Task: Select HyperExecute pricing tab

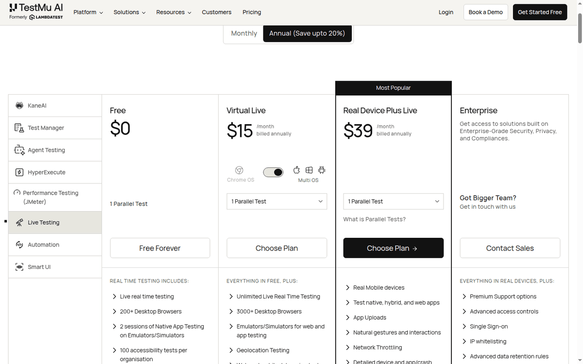Action: [x=55, y=172]
